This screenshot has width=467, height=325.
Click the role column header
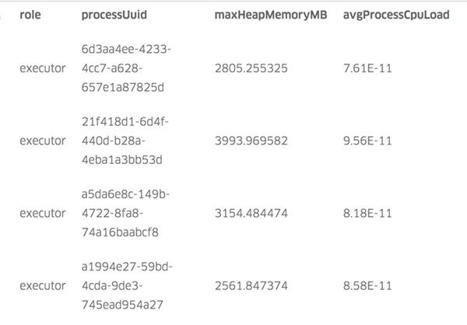click(x=30, y=15)
